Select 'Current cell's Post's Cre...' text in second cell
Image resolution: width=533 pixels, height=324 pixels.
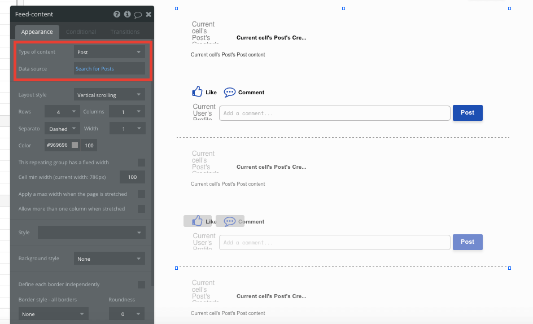[x=271, y=167]
